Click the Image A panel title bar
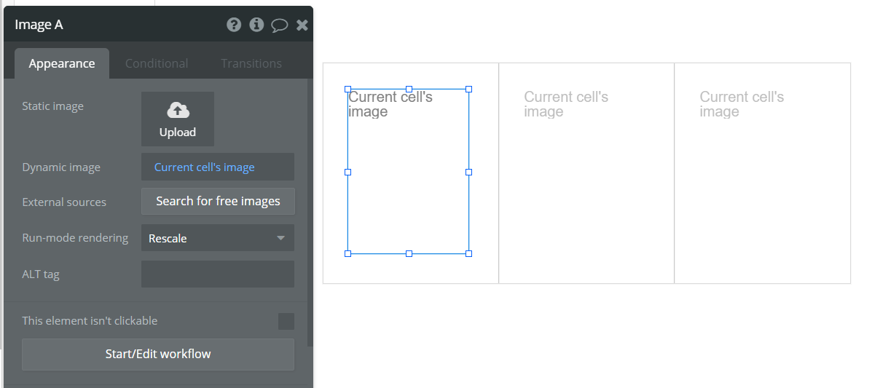This screenshot has height=388, width=872. (117, 25)
